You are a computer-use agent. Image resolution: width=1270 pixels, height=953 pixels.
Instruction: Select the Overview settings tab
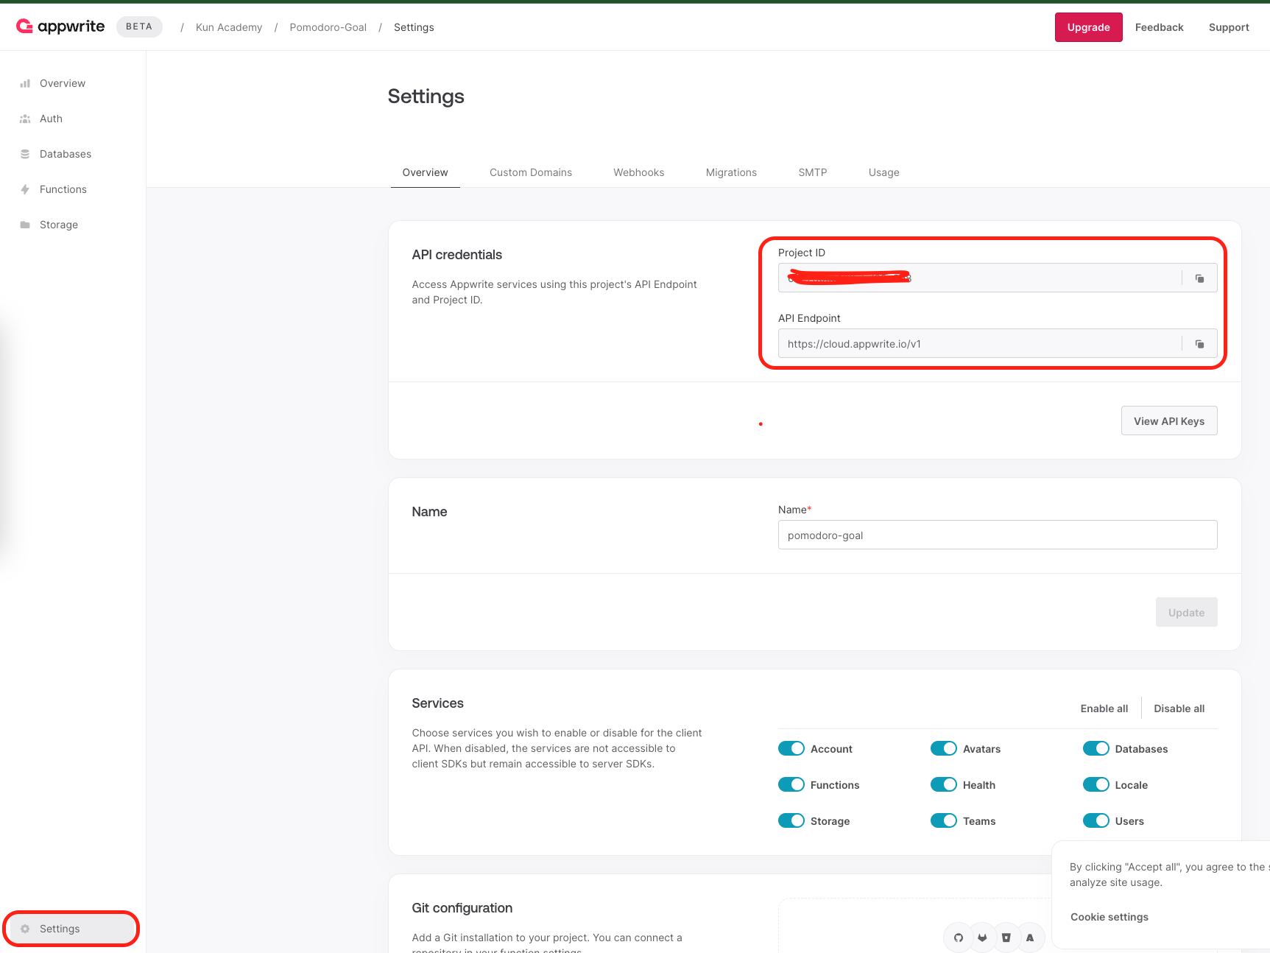pyautogui.click(x=426, y=172)
